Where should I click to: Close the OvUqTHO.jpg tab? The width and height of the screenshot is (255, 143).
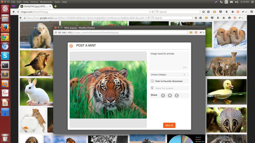50,6
